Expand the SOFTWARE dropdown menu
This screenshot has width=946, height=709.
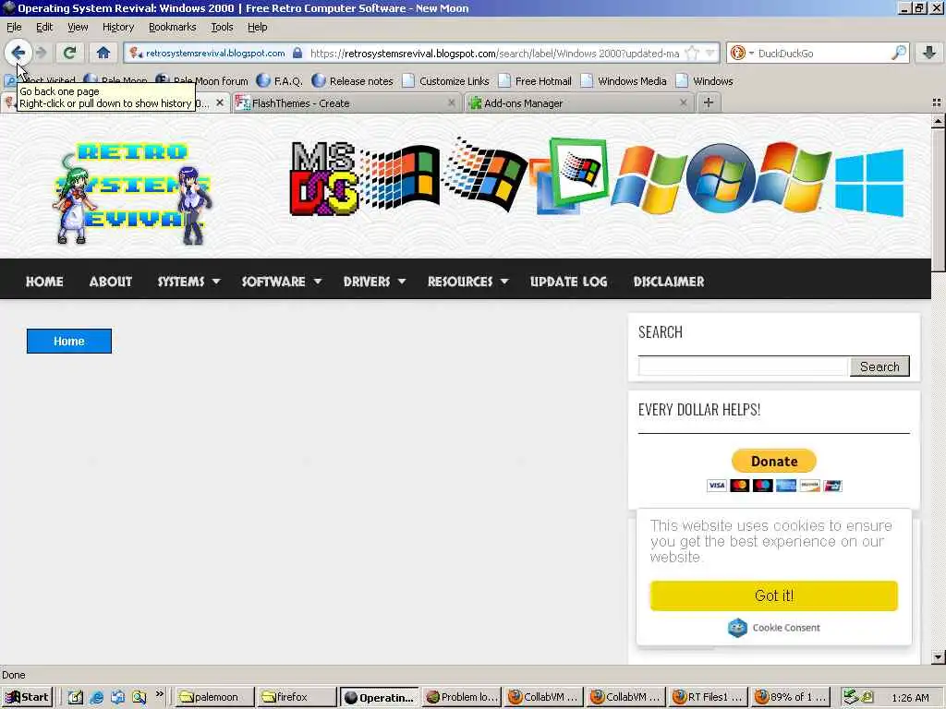click(281, 282)
